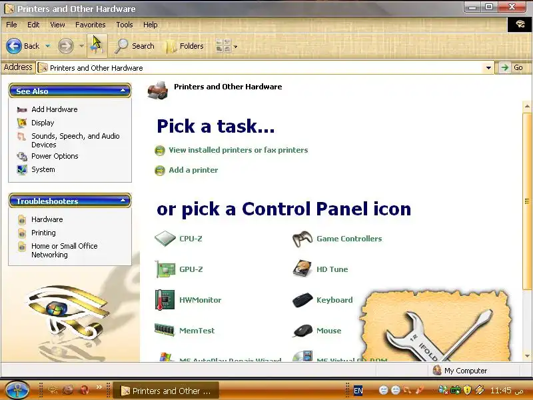Click the MemTest RAM stick icon
The image size is (533, 400).
(x=165, y=330)
